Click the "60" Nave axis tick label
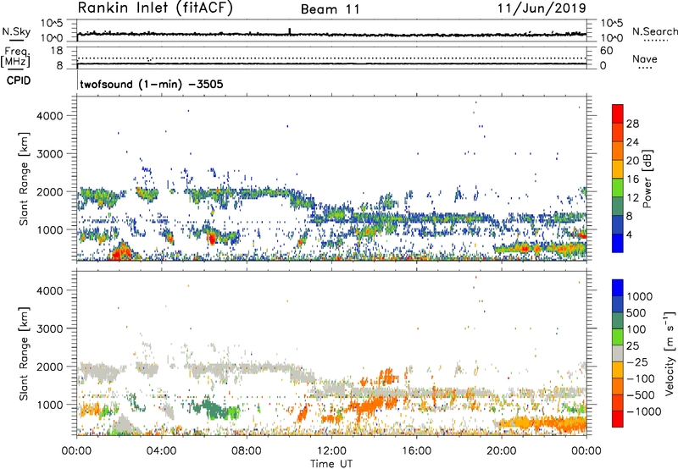This screenshot has height=469, width=678. [x=607, y=51]
